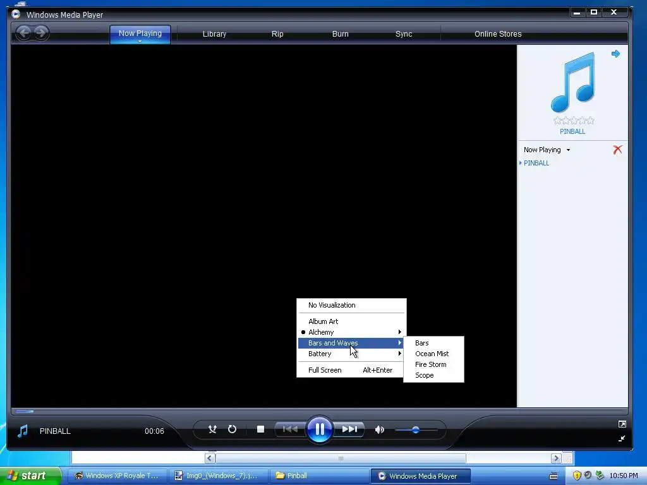Viewport: 647px width, 485px height.
Task: Switch to Windows XP Royale taskbar window
Action: pos(117,476)
